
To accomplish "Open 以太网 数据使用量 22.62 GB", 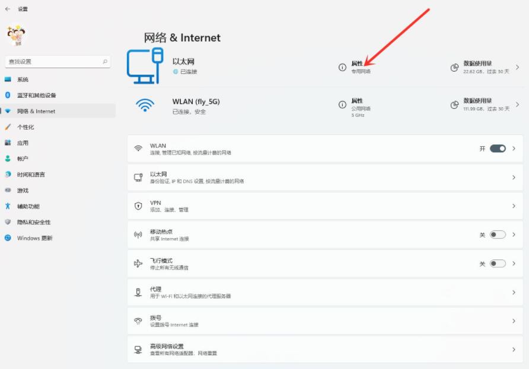I will coord(486,67).
